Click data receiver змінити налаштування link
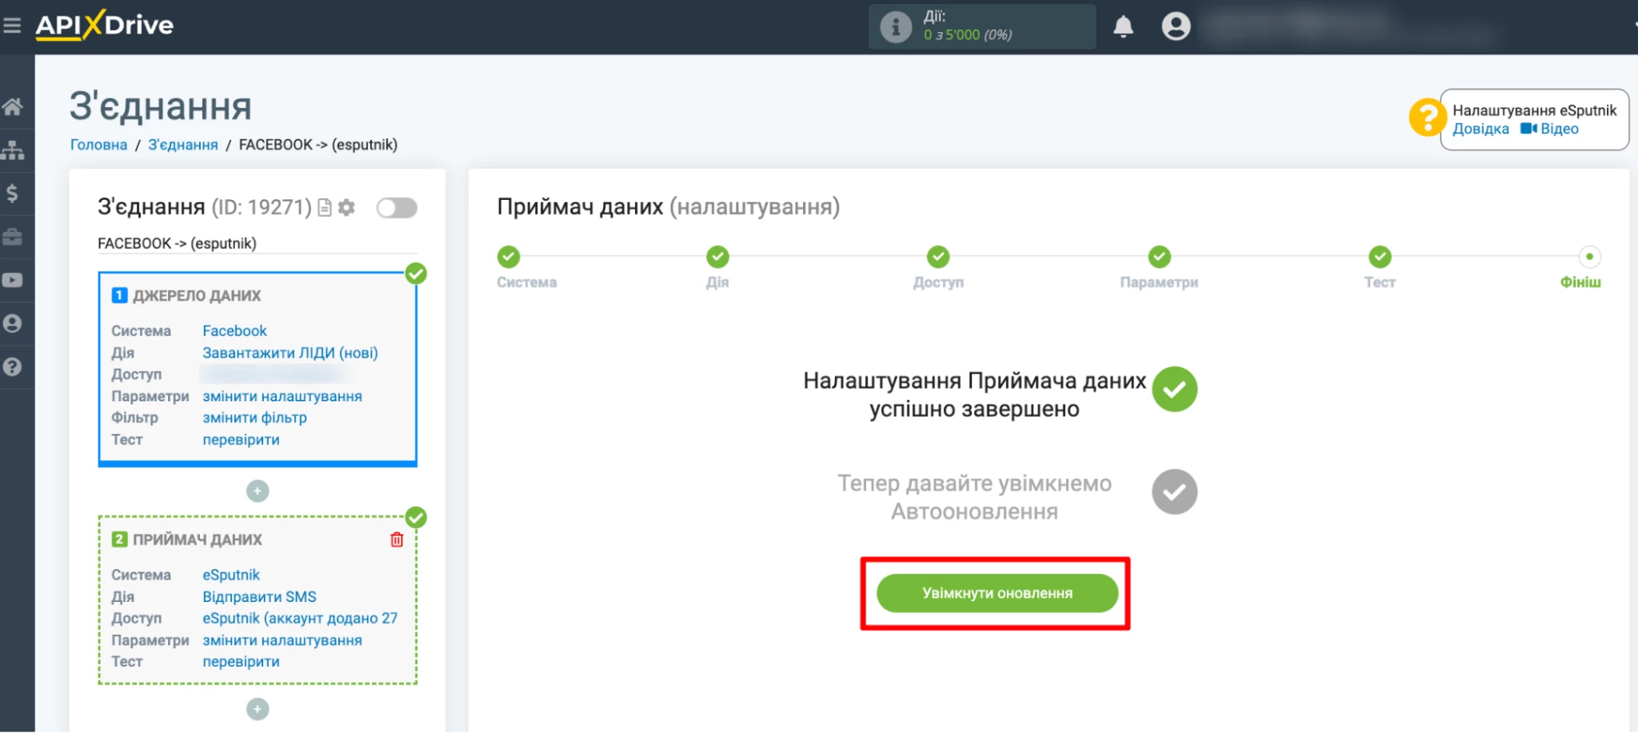 pyautogui.click(x=282, y=640)
